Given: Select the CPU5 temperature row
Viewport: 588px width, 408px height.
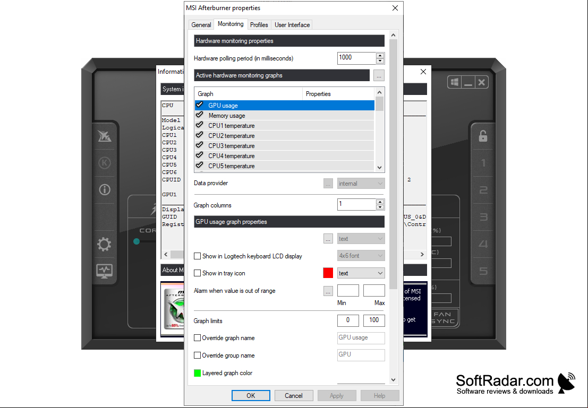Looking at the screenshot, I should [284, 166].
